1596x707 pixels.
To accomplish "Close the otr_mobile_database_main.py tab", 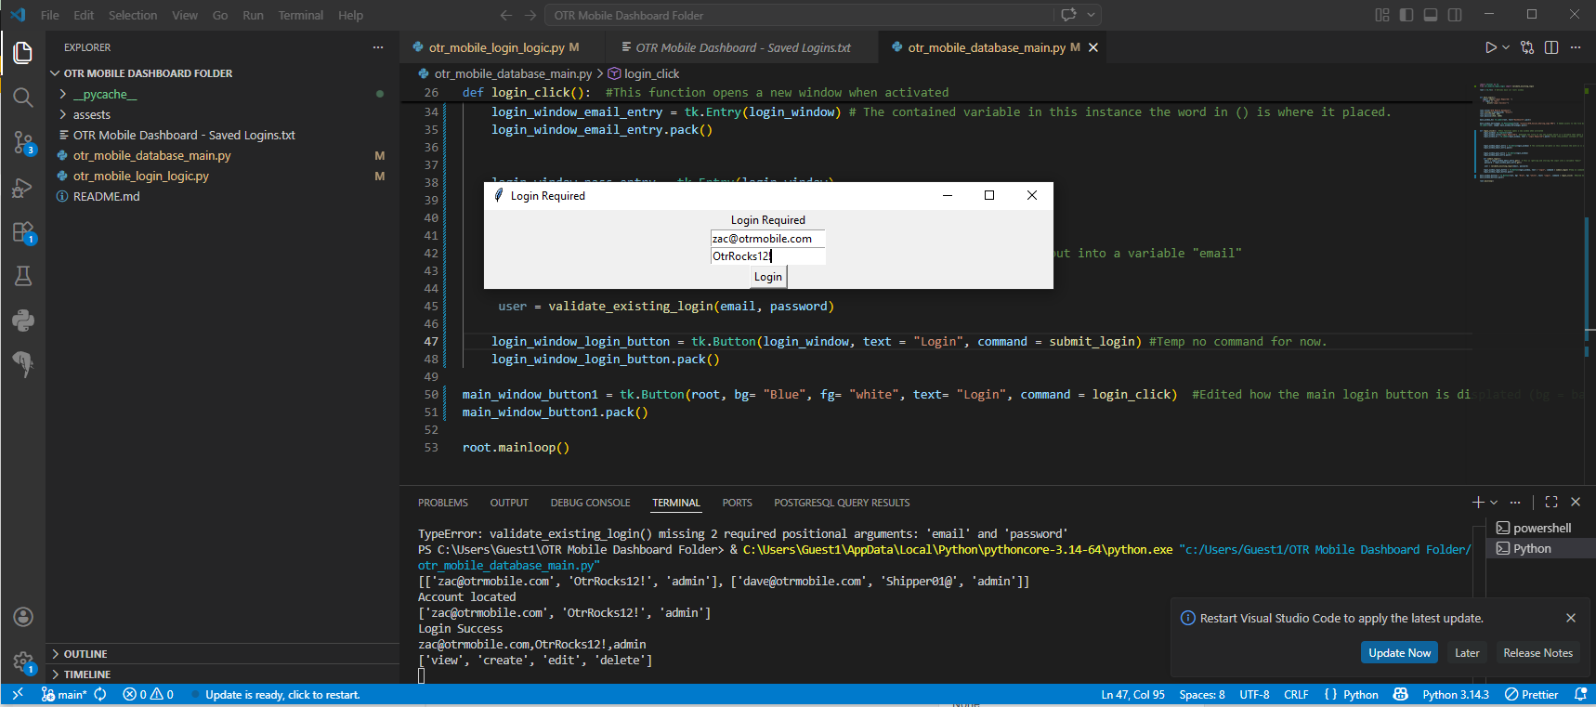I will (x=1093, y=47).
